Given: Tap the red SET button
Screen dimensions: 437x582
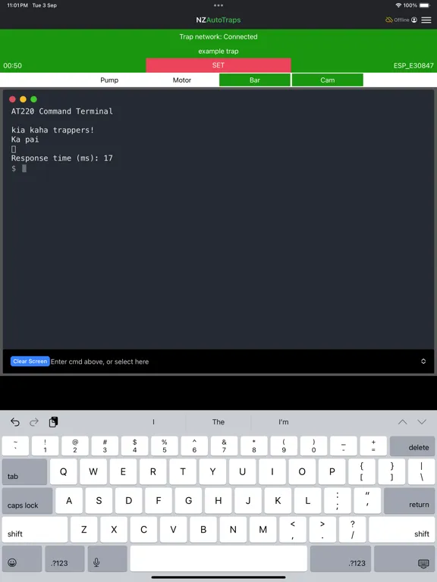Looking at the screenshot, I should (218, 65).
